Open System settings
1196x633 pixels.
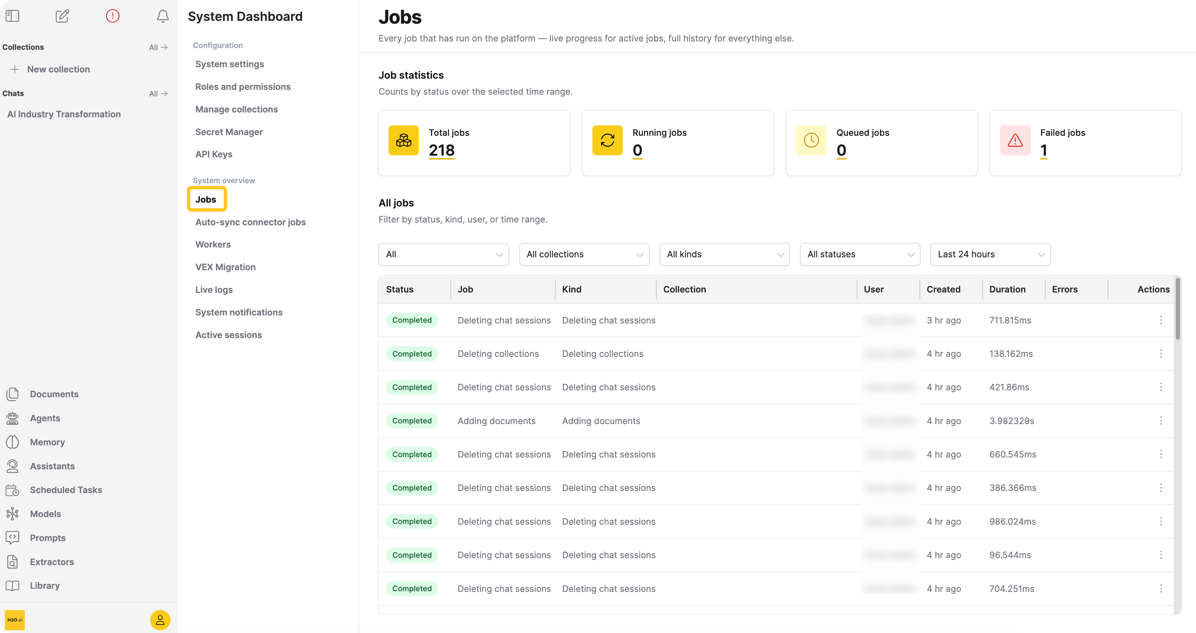229,64
